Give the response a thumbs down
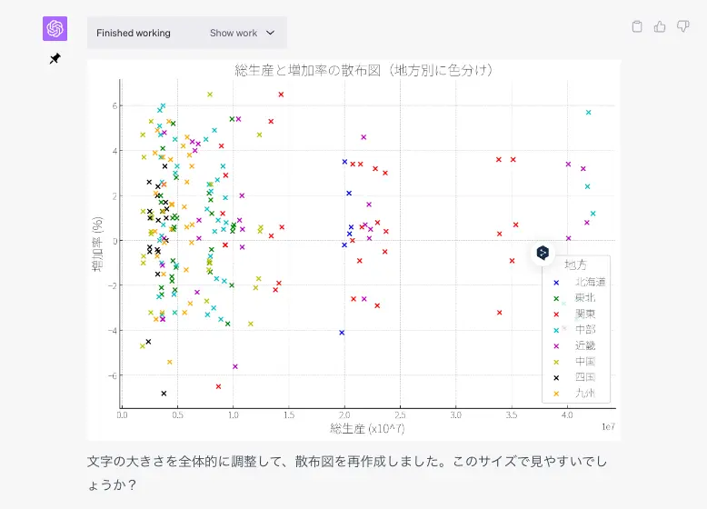This screenshot has height=509, width=707. (682, 26)
